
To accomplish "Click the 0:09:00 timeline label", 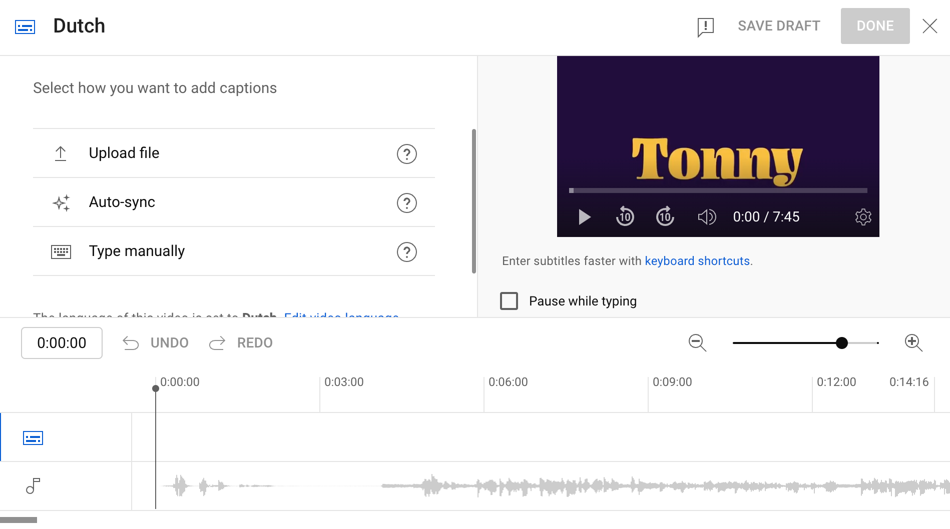I will pos(672,382).
